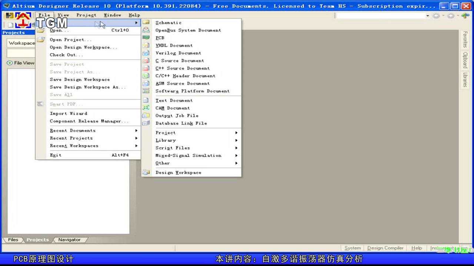Screen dimensions: 474x266
Task: Click the navigate back arrow icon
Action: [x=436, y=16]
